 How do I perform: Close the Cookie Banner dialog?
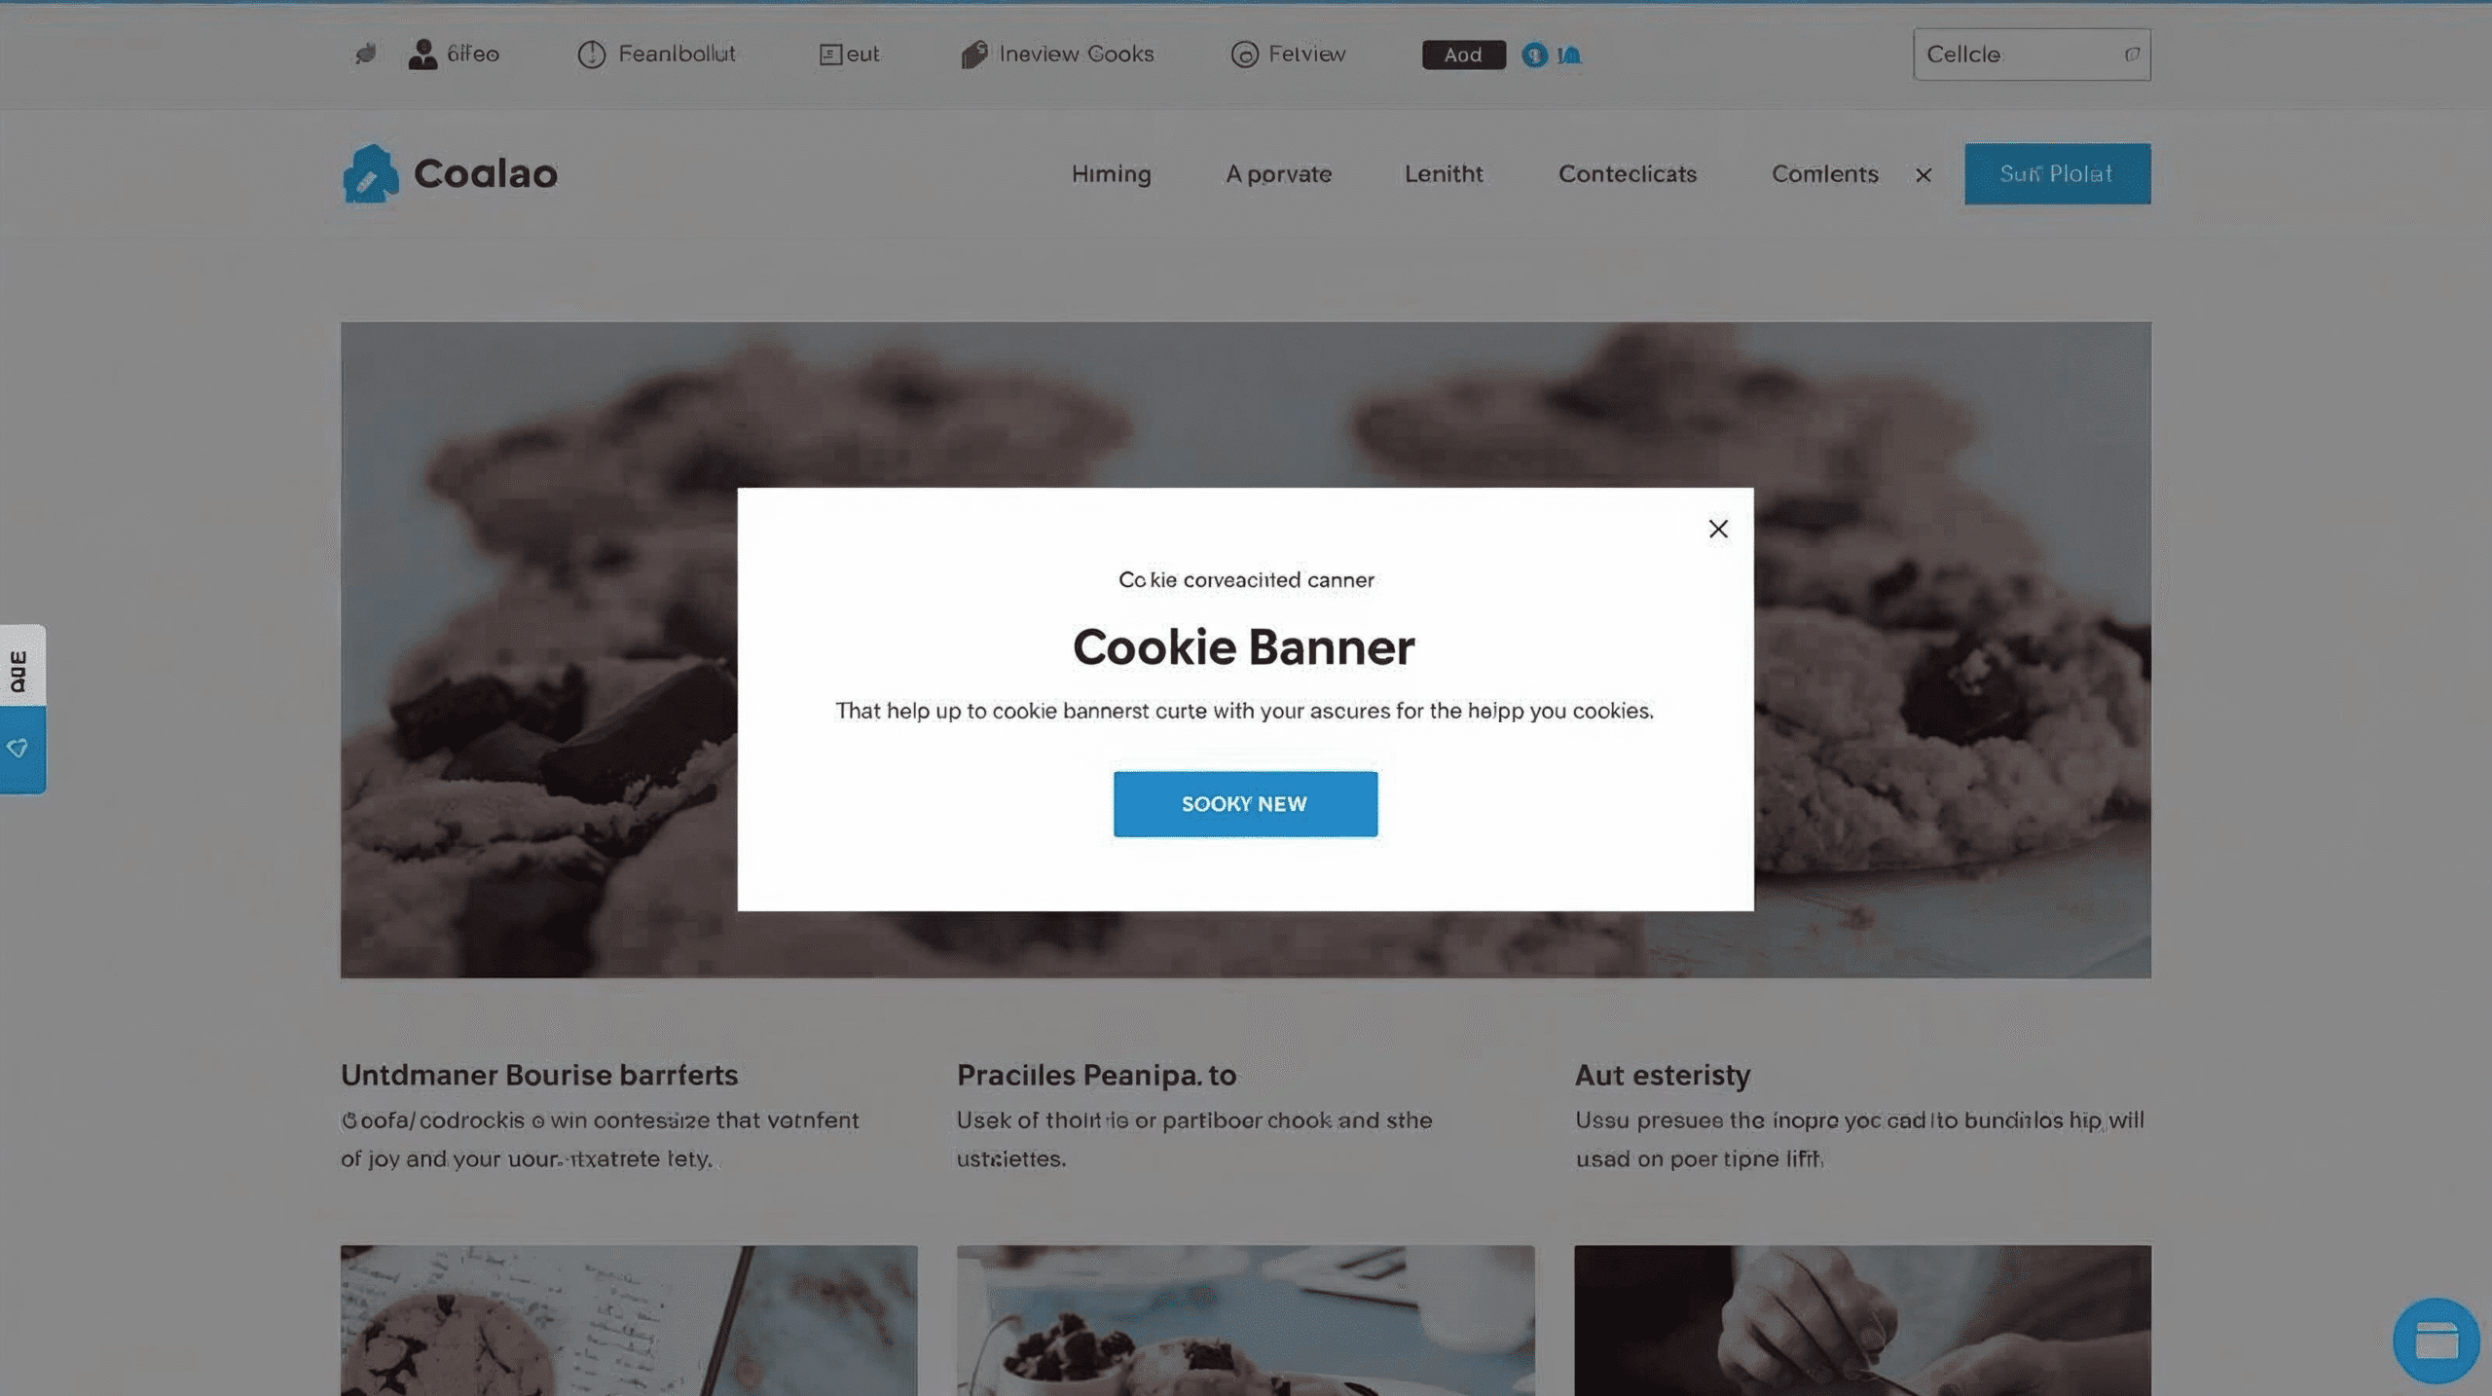(1718, 529)
